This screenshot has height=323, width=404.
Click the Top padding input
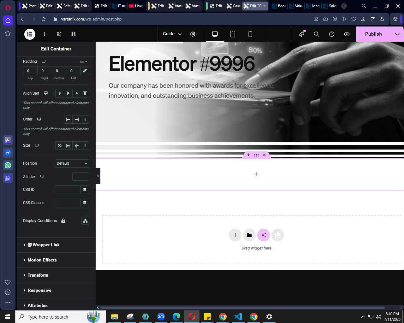pyautogui.click(x=30, y=71)
